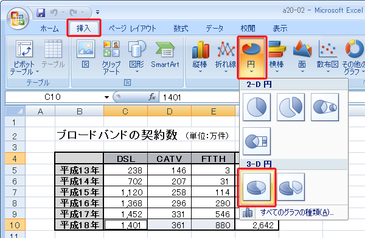This screenshot has height=238, width=365.
Task: Click the Office button orb
Action: (x=18, y=19)
